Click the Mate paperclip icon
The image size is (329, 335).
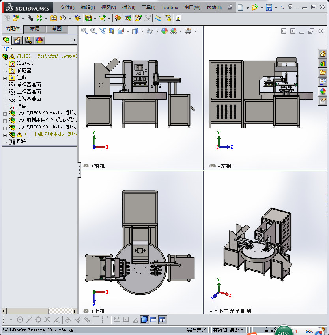(x=31, y=19)
